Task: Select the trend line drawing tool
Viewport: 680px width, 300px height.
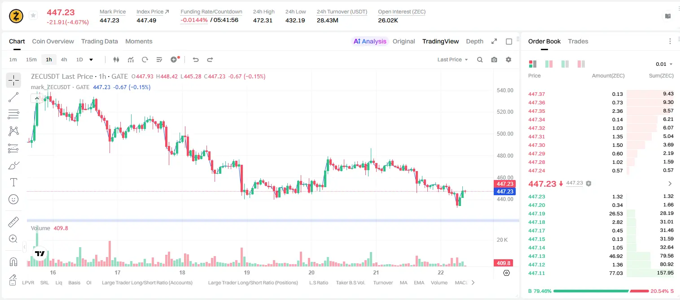Action: point(13,97)
